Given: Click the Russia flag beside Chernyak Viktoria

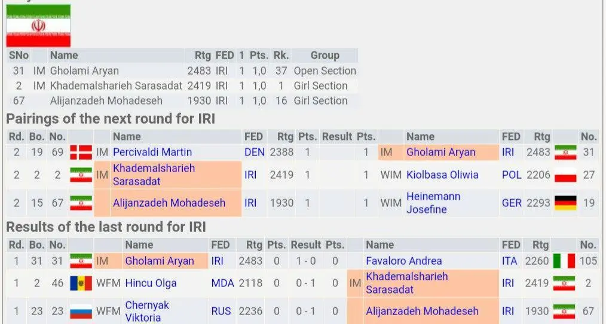Looking at the screenshot, I should click(81, 311).
